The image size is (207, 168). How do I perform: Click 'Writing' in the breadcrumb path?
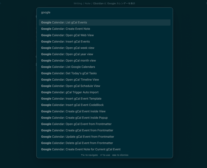click(78, 4)
